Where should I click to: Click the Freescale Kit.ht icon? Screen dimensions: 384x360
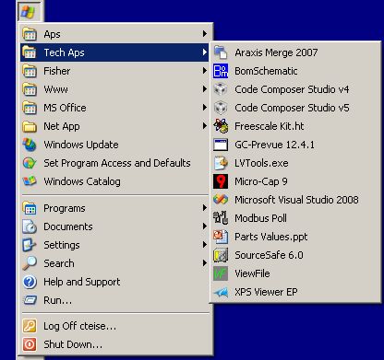click(221, 126)
